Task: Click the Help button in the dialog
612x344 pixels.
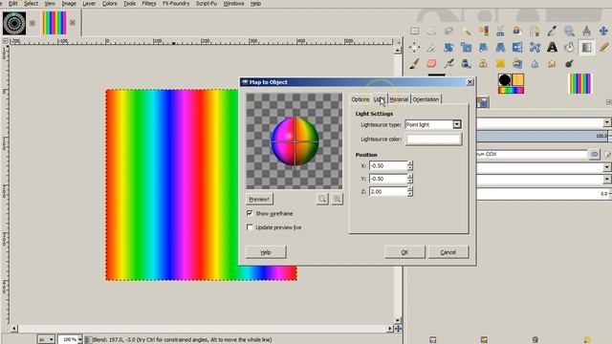Action: tap(266, 252)
